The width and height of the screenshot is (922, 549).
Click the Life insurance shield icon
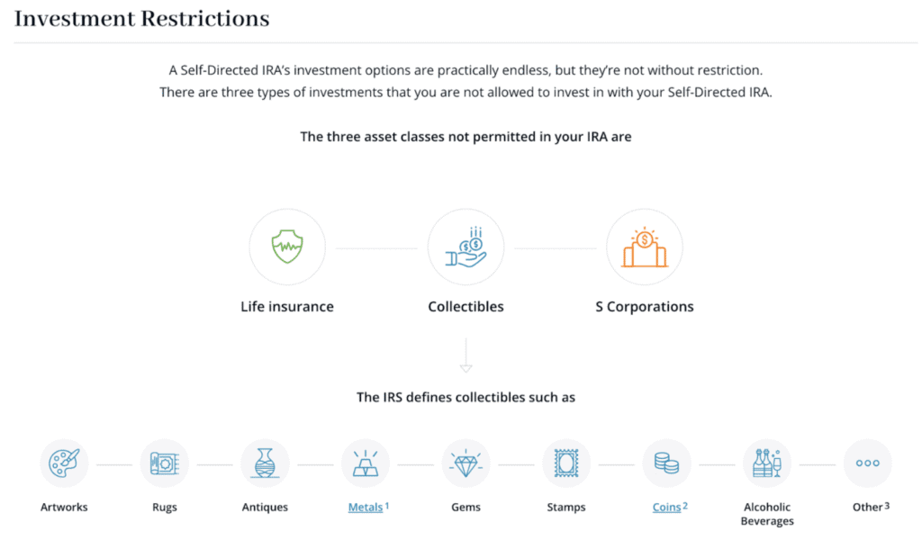click(x=287, y=247)
